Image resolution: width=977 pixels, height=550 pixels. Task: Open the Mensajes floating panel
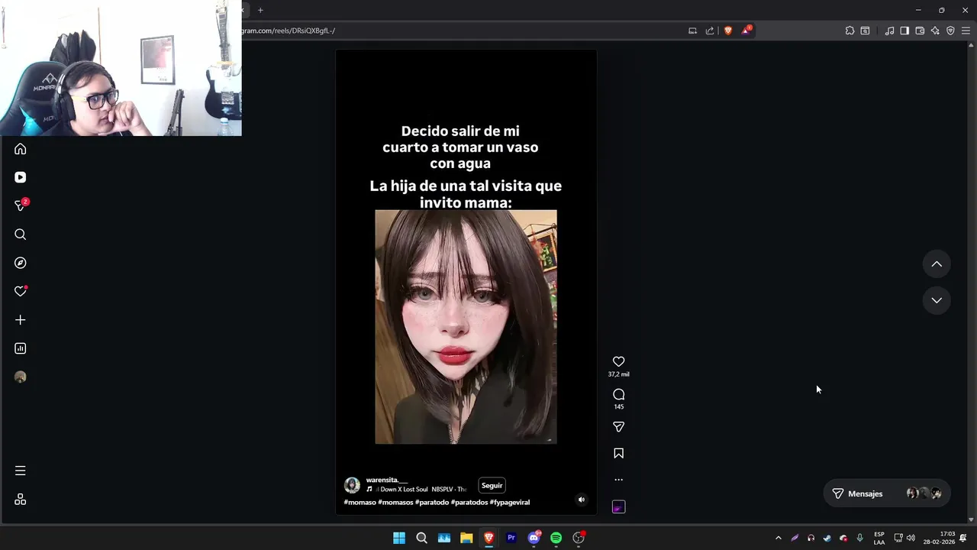tap(887, 493)
